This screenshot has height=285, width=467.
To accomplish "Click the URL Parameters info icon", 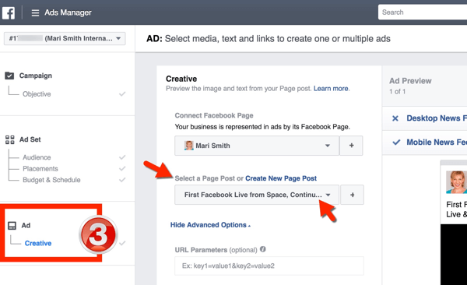I will click(263, 249).
